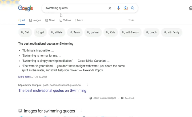Select the with friends suggestion chip
The height and width of the screenshot is (117, 192).
click(x=130, y=32)
